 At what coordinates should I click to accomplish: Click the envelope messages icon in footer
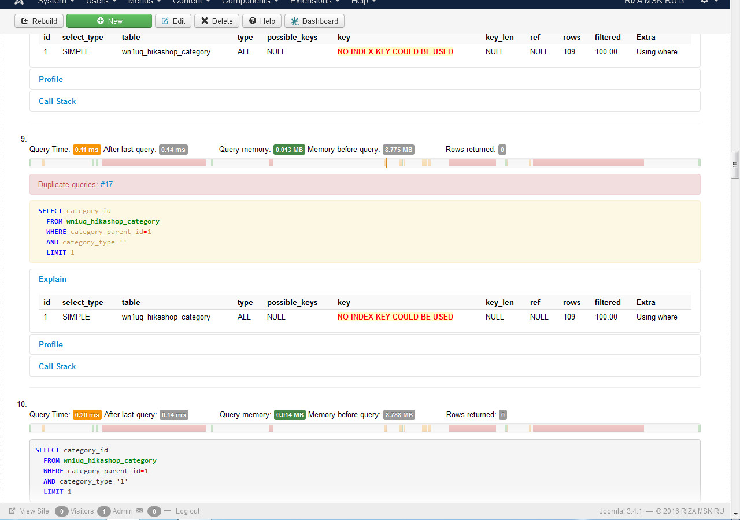tap(139, 511)
